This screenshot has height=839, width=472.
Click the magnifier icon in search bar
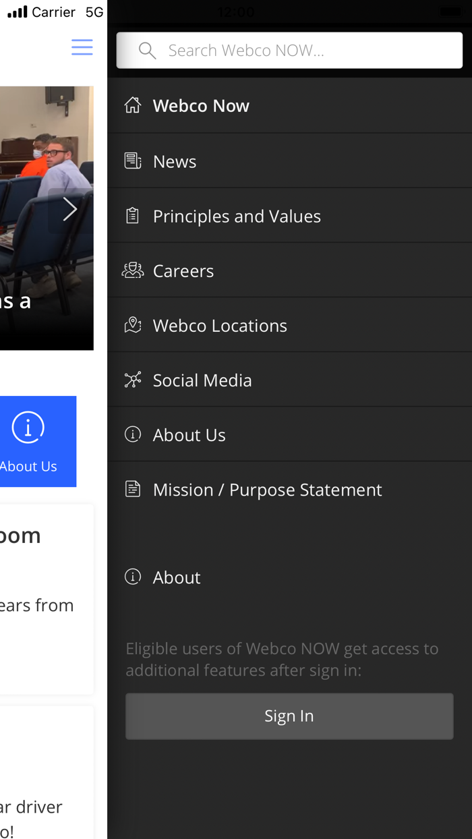tap(147, 51)
